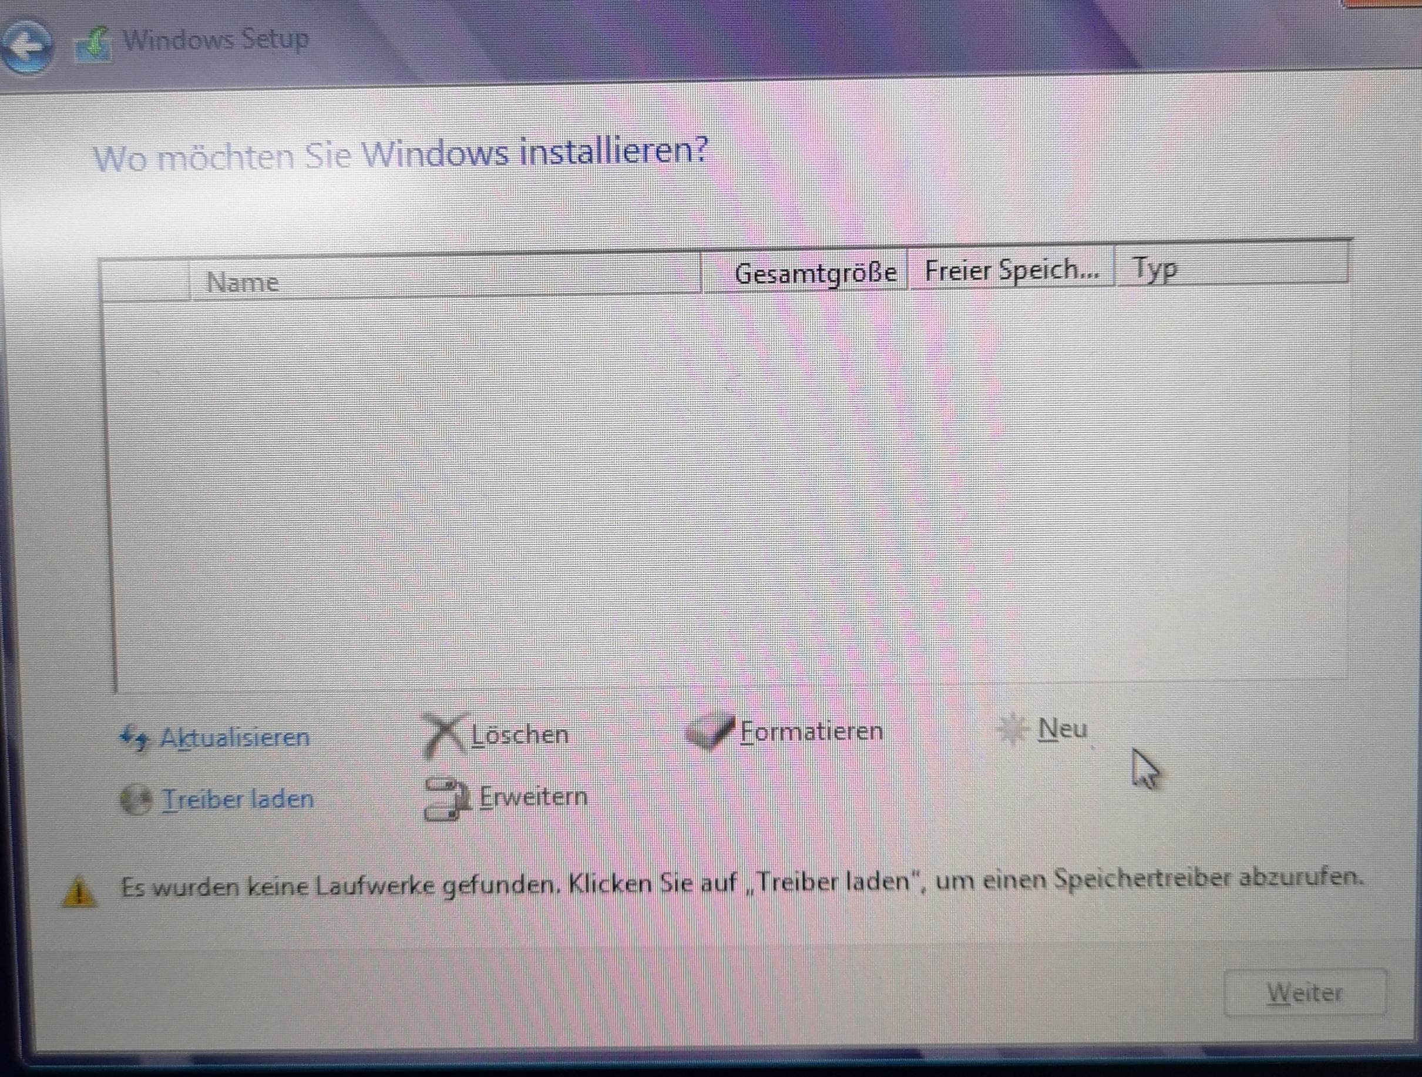Click the Aktualisieren refresh arrows icon
This screenshot has height=1077, width=1422.
coord(135,738)
